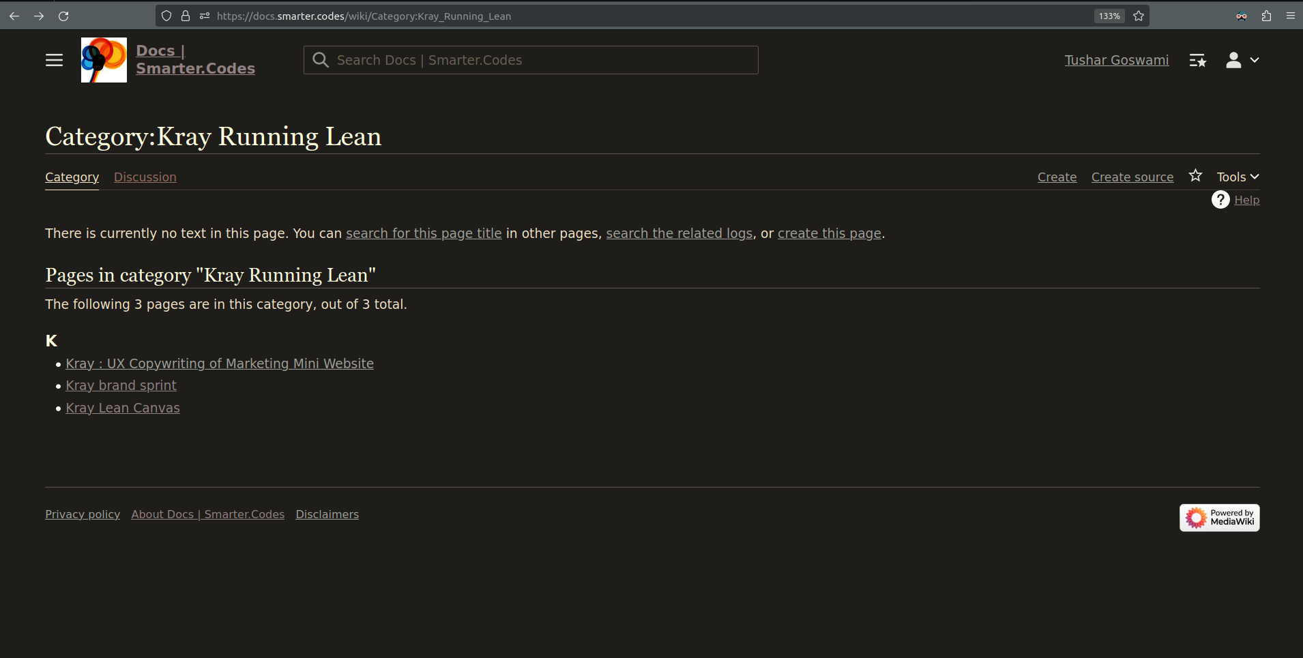Click the Smarter.Codes site logo

click(104, 60)
